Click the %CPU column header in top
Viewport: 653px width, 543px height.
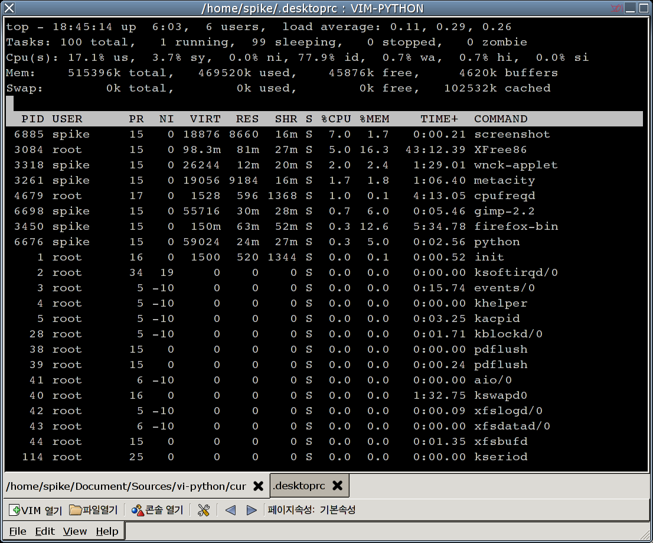pos(336,119)
